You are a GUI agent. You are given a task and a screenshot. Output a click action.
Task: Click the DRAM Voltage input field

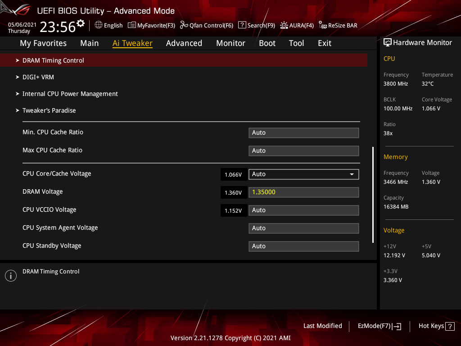pyautogui.click(x=304, y=192)
